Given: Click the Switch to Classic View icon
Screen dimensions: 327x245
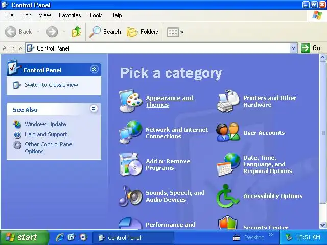Looking at the screenshot, I should click(x=17, y=85).
